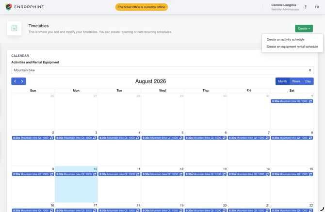Screen dimensions: 325x212
Task: Click the CALENDAR section heading
Action: click(20, 56)
